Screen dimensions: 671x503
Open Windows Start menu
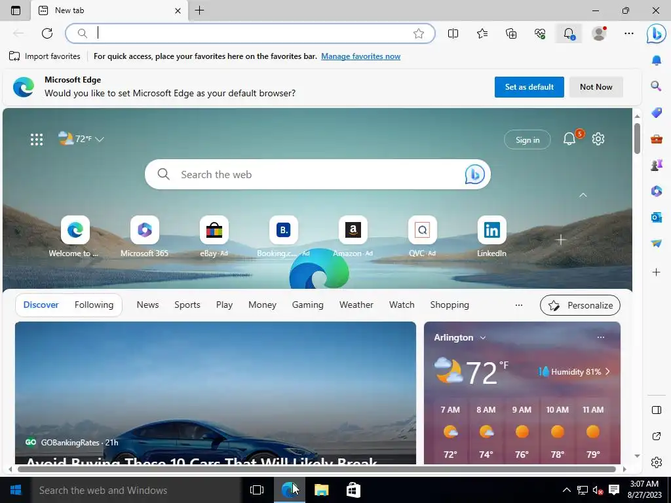[16, 490]
